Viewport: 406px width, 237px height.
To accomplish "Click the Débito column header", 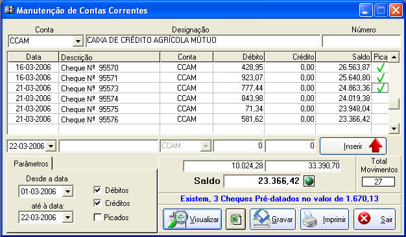I will click(239, 57).
